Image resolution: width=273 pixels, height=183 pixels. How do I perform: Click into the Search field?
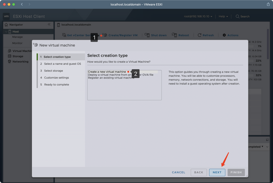click(255, 16)
